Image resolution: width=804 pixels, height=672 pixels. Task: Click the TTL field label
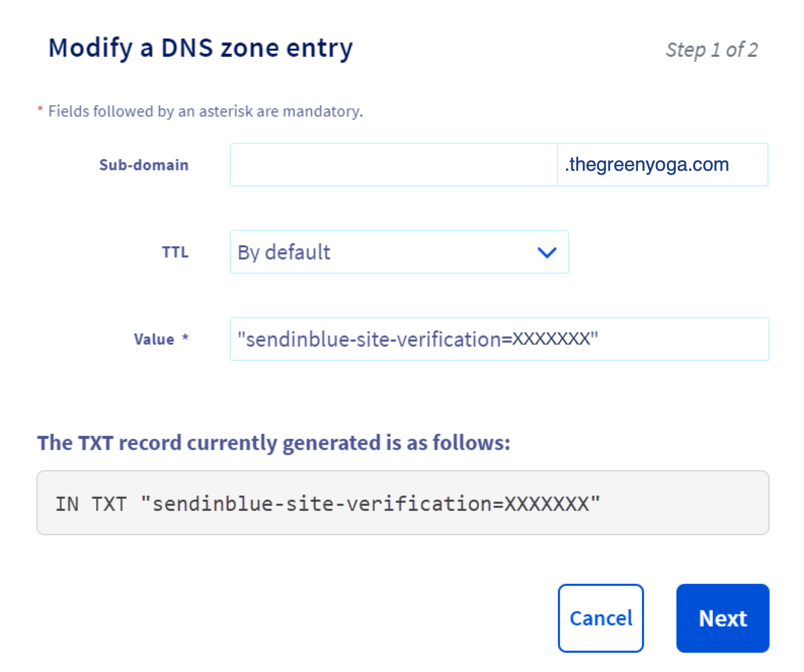pyautogui.click(x=175, y=252)
